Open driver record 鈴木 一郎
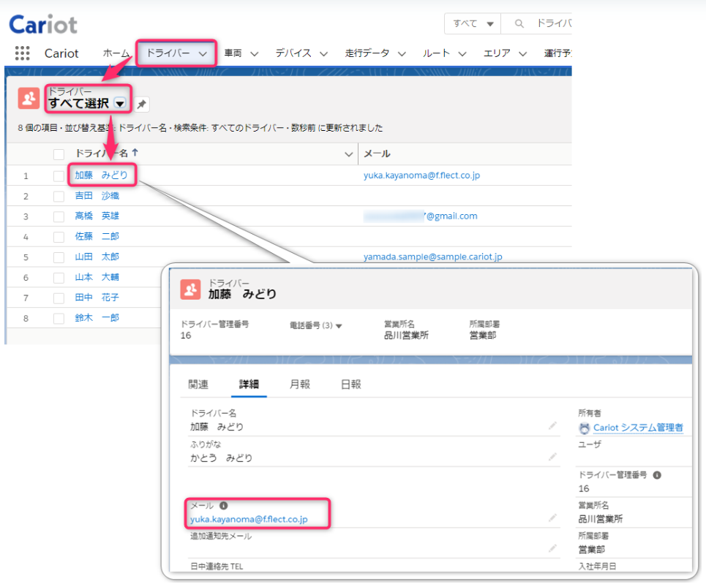Image resolution: width=706 pixels, height=587 pixels. (97, 319)
